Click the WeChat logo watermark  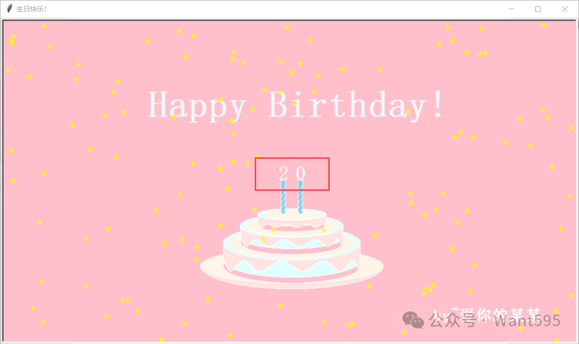coord(413,320)
